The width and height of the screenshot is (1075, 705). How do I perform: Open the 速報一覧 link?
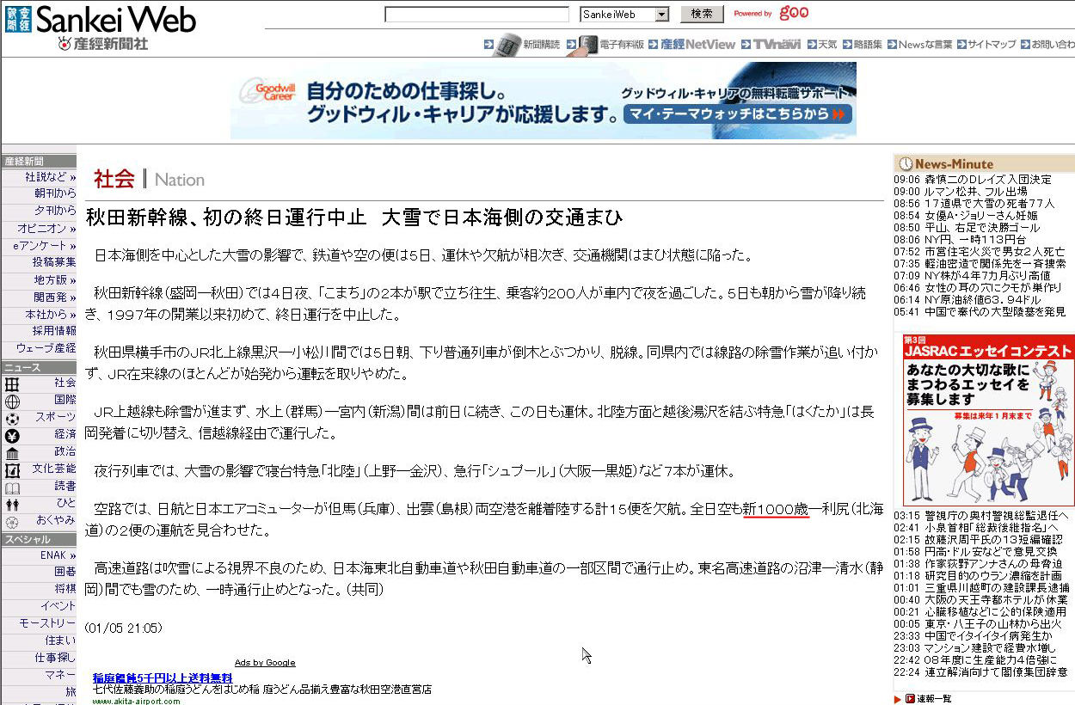click(x=933, y=699)
